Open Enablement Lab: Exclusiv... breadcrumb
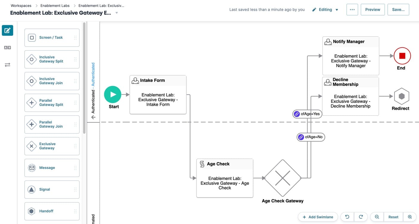Screen dimensions: 419x224 tap(101, 6)
